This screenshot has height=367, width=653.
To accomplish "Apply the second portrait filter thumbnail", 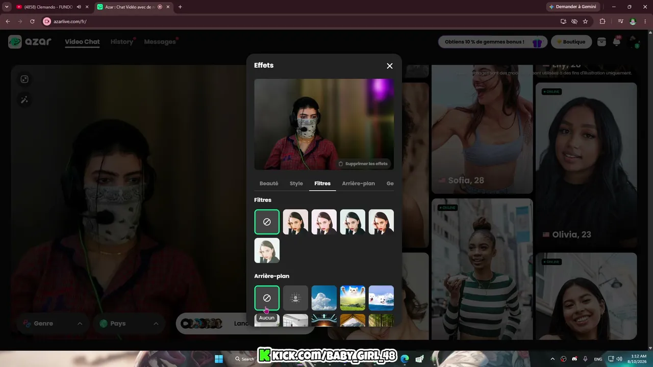I will click(324, 222).
